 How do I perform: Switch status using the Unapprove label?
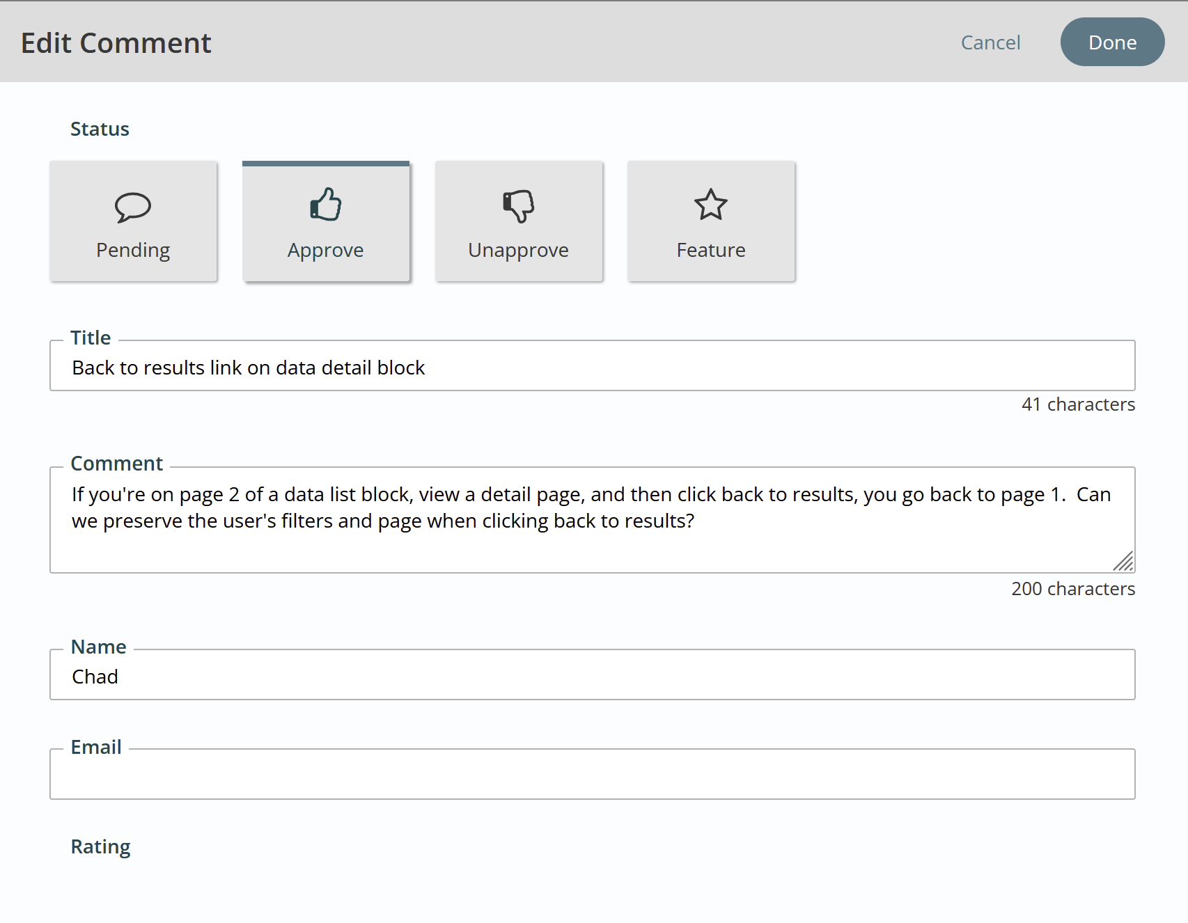(518, 251)
